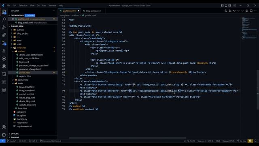Click the Split Editor Right icon

click(x=251, y=11)
